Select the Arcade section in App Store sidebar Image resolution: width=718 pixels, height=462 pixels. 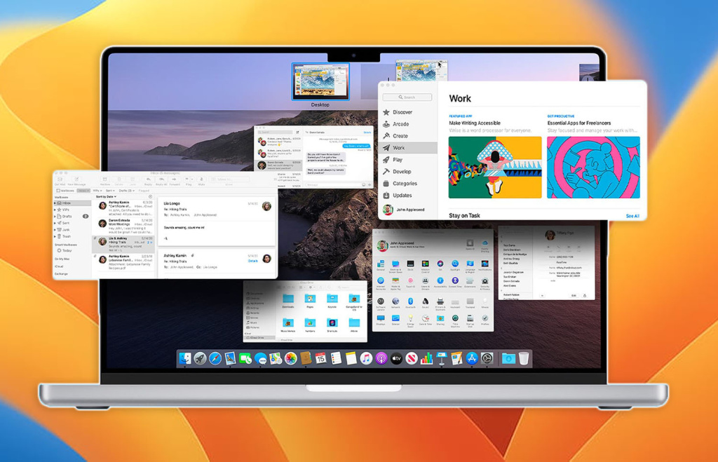[402, 124]
